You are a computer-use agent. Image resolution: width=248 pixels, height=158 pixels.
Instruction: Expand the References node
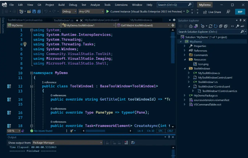184,51
